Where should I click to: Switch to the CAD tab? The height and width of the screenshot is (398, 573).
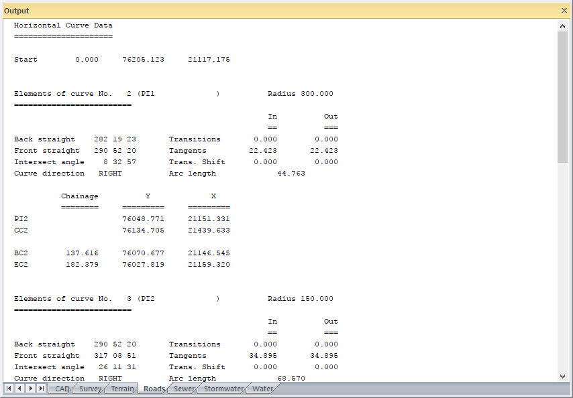click(62, 389)
